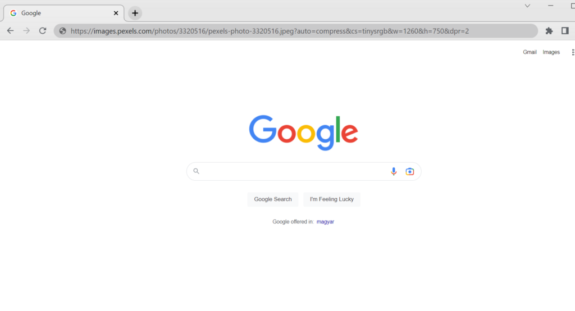
Task: View site information globe icon
Action: coord(63,31)
